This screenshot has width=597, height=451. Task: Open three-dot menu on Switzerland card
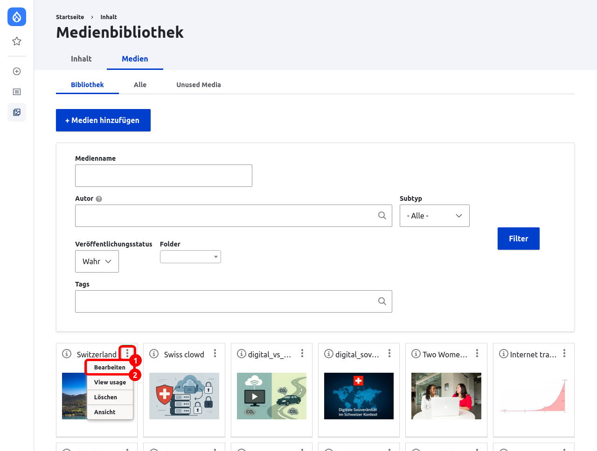tap(127, 353)
